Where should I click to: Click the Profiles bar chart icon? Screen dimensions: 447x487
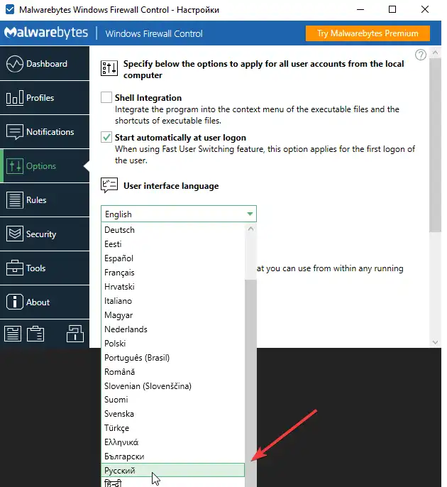(x=15, y=97)
